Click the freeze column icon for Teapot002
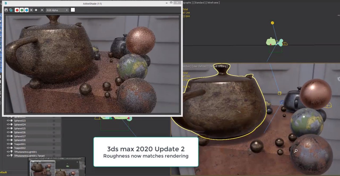 [54, 148]
